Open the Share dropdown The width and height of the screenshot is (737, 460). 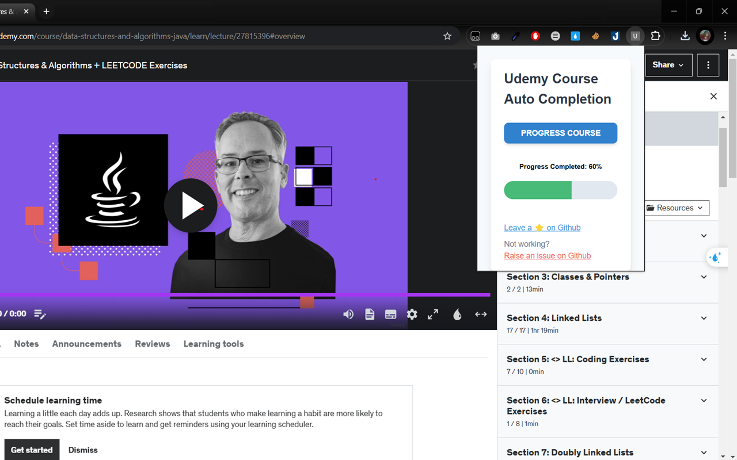(x=668, y=65)
